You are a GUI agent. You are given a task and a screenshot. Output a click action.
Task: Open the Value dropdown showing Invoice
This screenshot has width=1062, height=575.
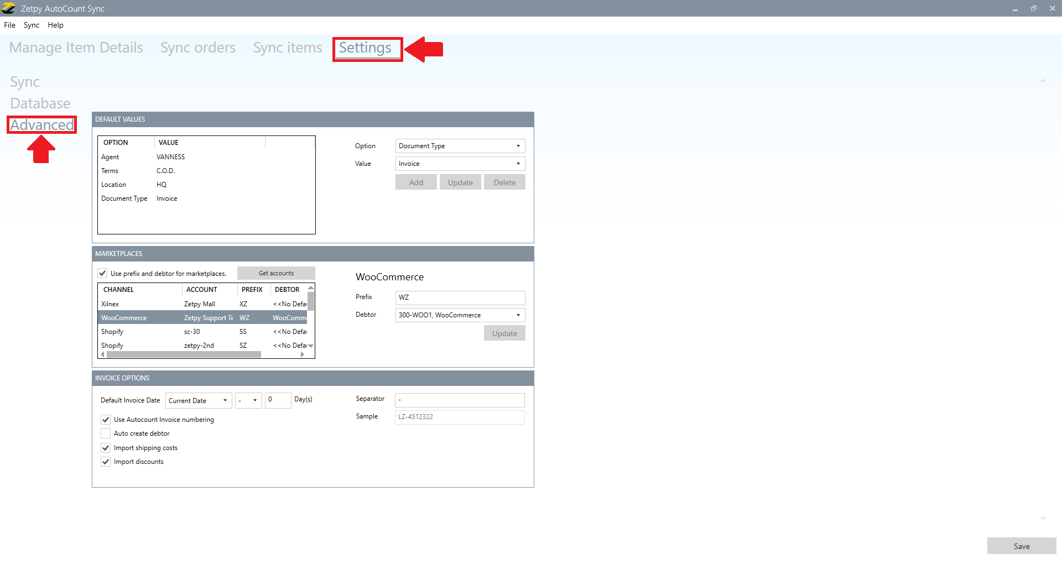click(x=460, y=164)
